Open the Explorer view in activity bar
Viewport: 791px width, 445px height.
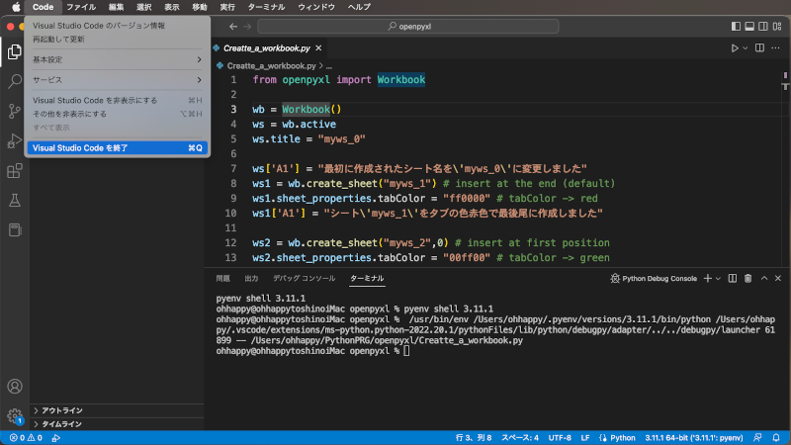(x=15, y=52)
